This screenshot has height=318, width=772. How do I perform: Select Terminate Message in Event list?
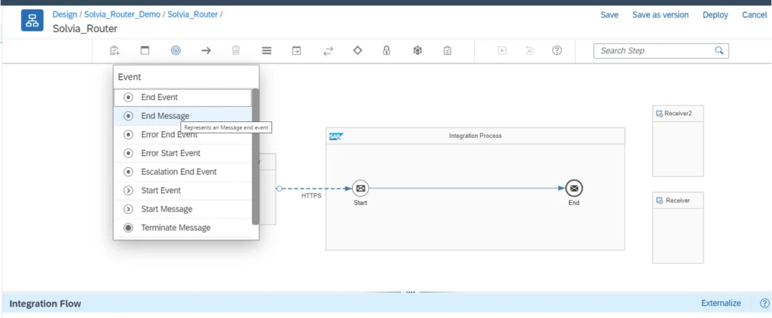coord(176,228)
